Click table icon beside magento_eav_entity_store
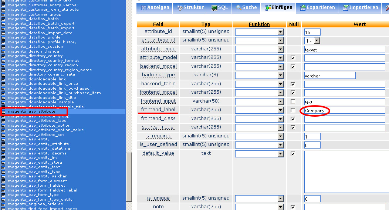 click(x=3, y=163)
